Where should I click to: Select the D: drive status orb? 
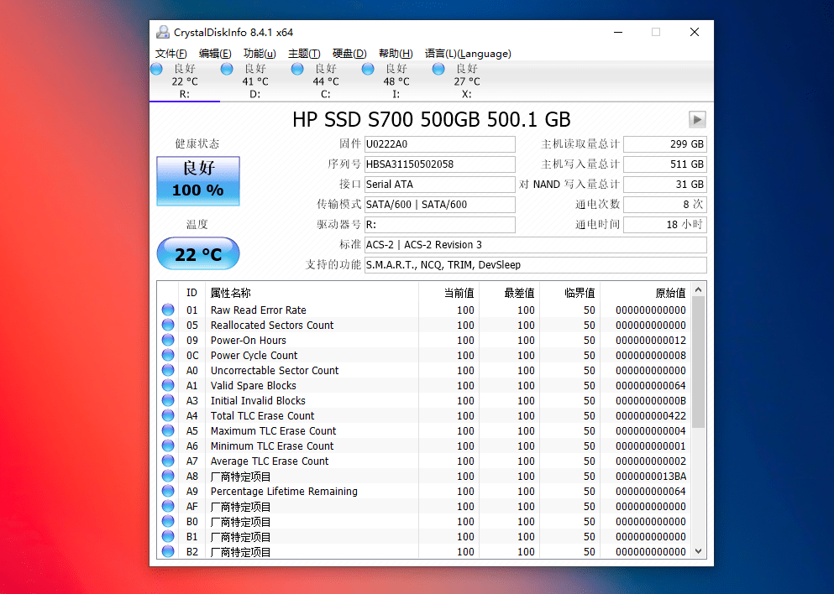[227, 69]
